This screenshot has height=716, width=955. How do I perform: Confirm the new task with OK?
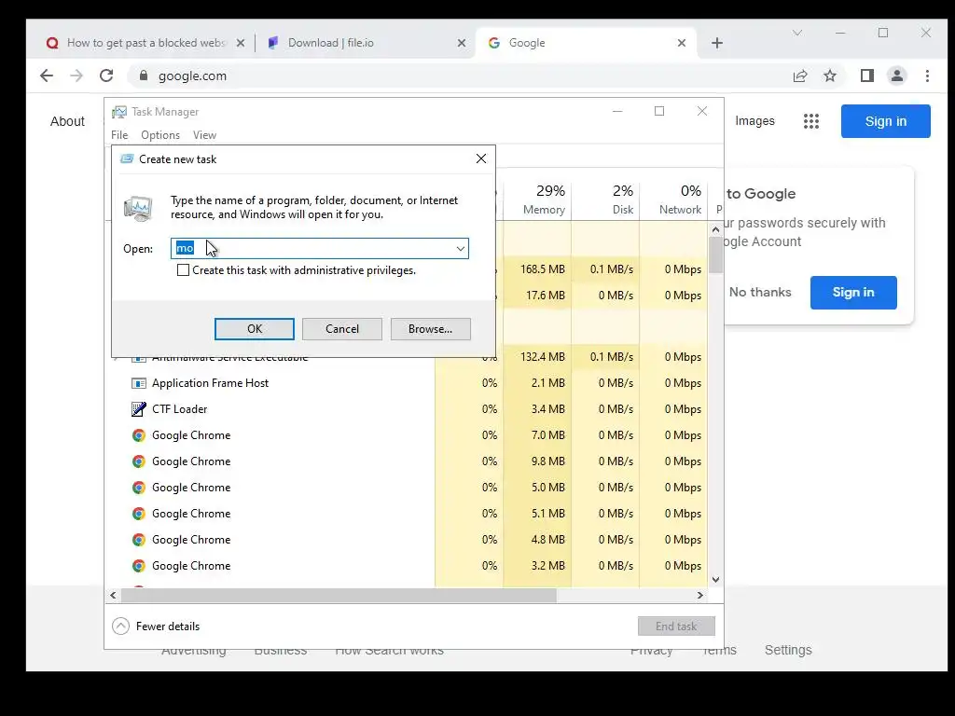pos(255,329)
